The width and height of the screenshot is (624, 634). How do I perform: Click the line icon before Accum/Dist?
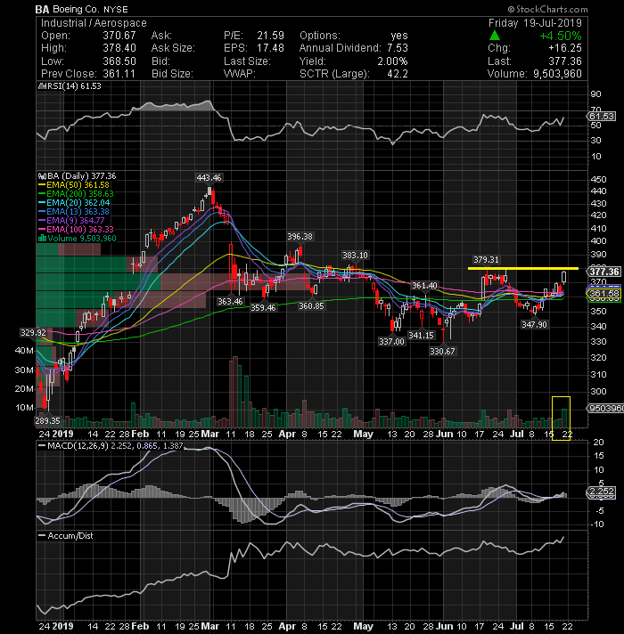[x=41, y=535]
